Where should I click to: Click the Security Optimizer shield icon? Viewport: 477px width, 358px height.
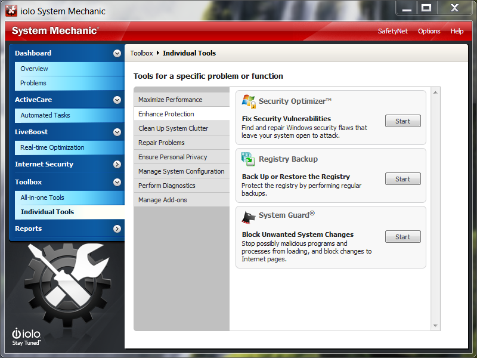[x=249, y=101]
